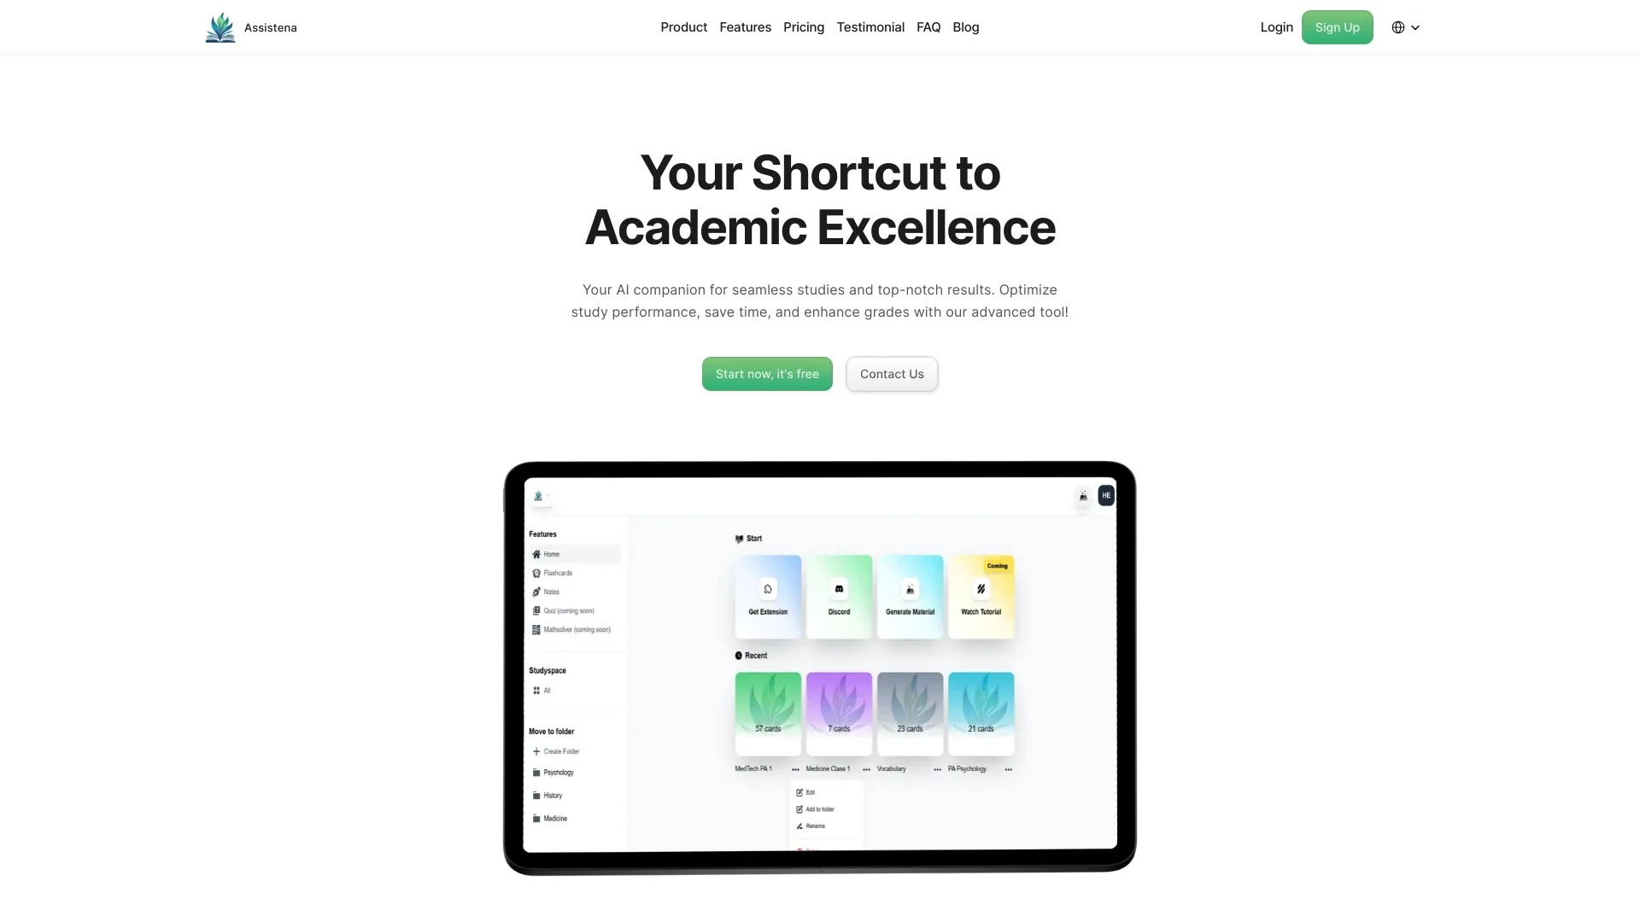Click the Notes icon in sidebar
The width and height of the screenshot is (1640, 922).
click(536, 591)
